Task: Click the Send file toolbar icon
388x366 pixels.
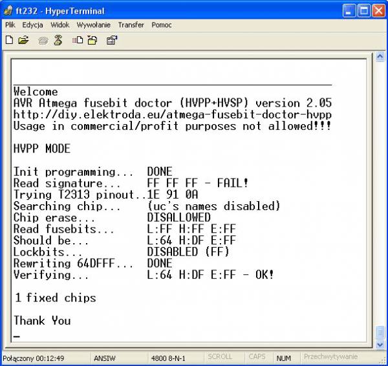Action: (78, 40)
